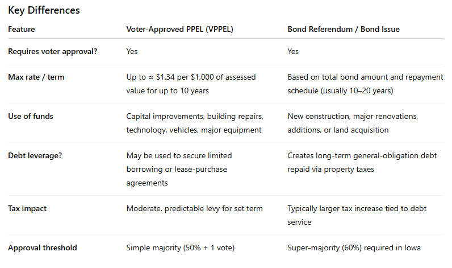The image size is (452, 268).
Task: Click the "Super-majority (60%) required in Iowa" cell
Action: (x=355, y=248)
